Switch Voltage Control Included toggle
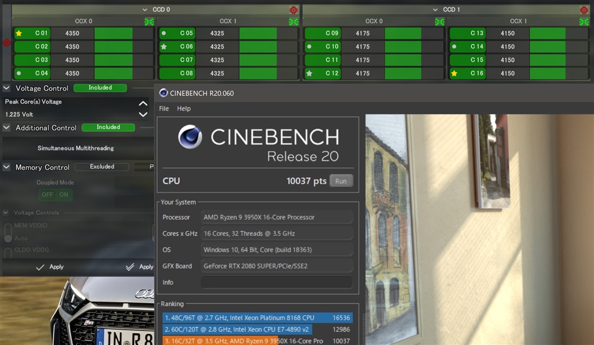This screenshot has width=594, height=345. coord(100,88)
